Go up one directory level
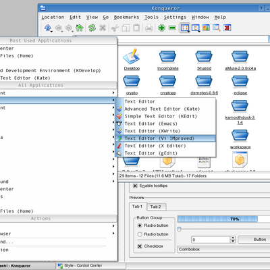 tap(47, 28)
